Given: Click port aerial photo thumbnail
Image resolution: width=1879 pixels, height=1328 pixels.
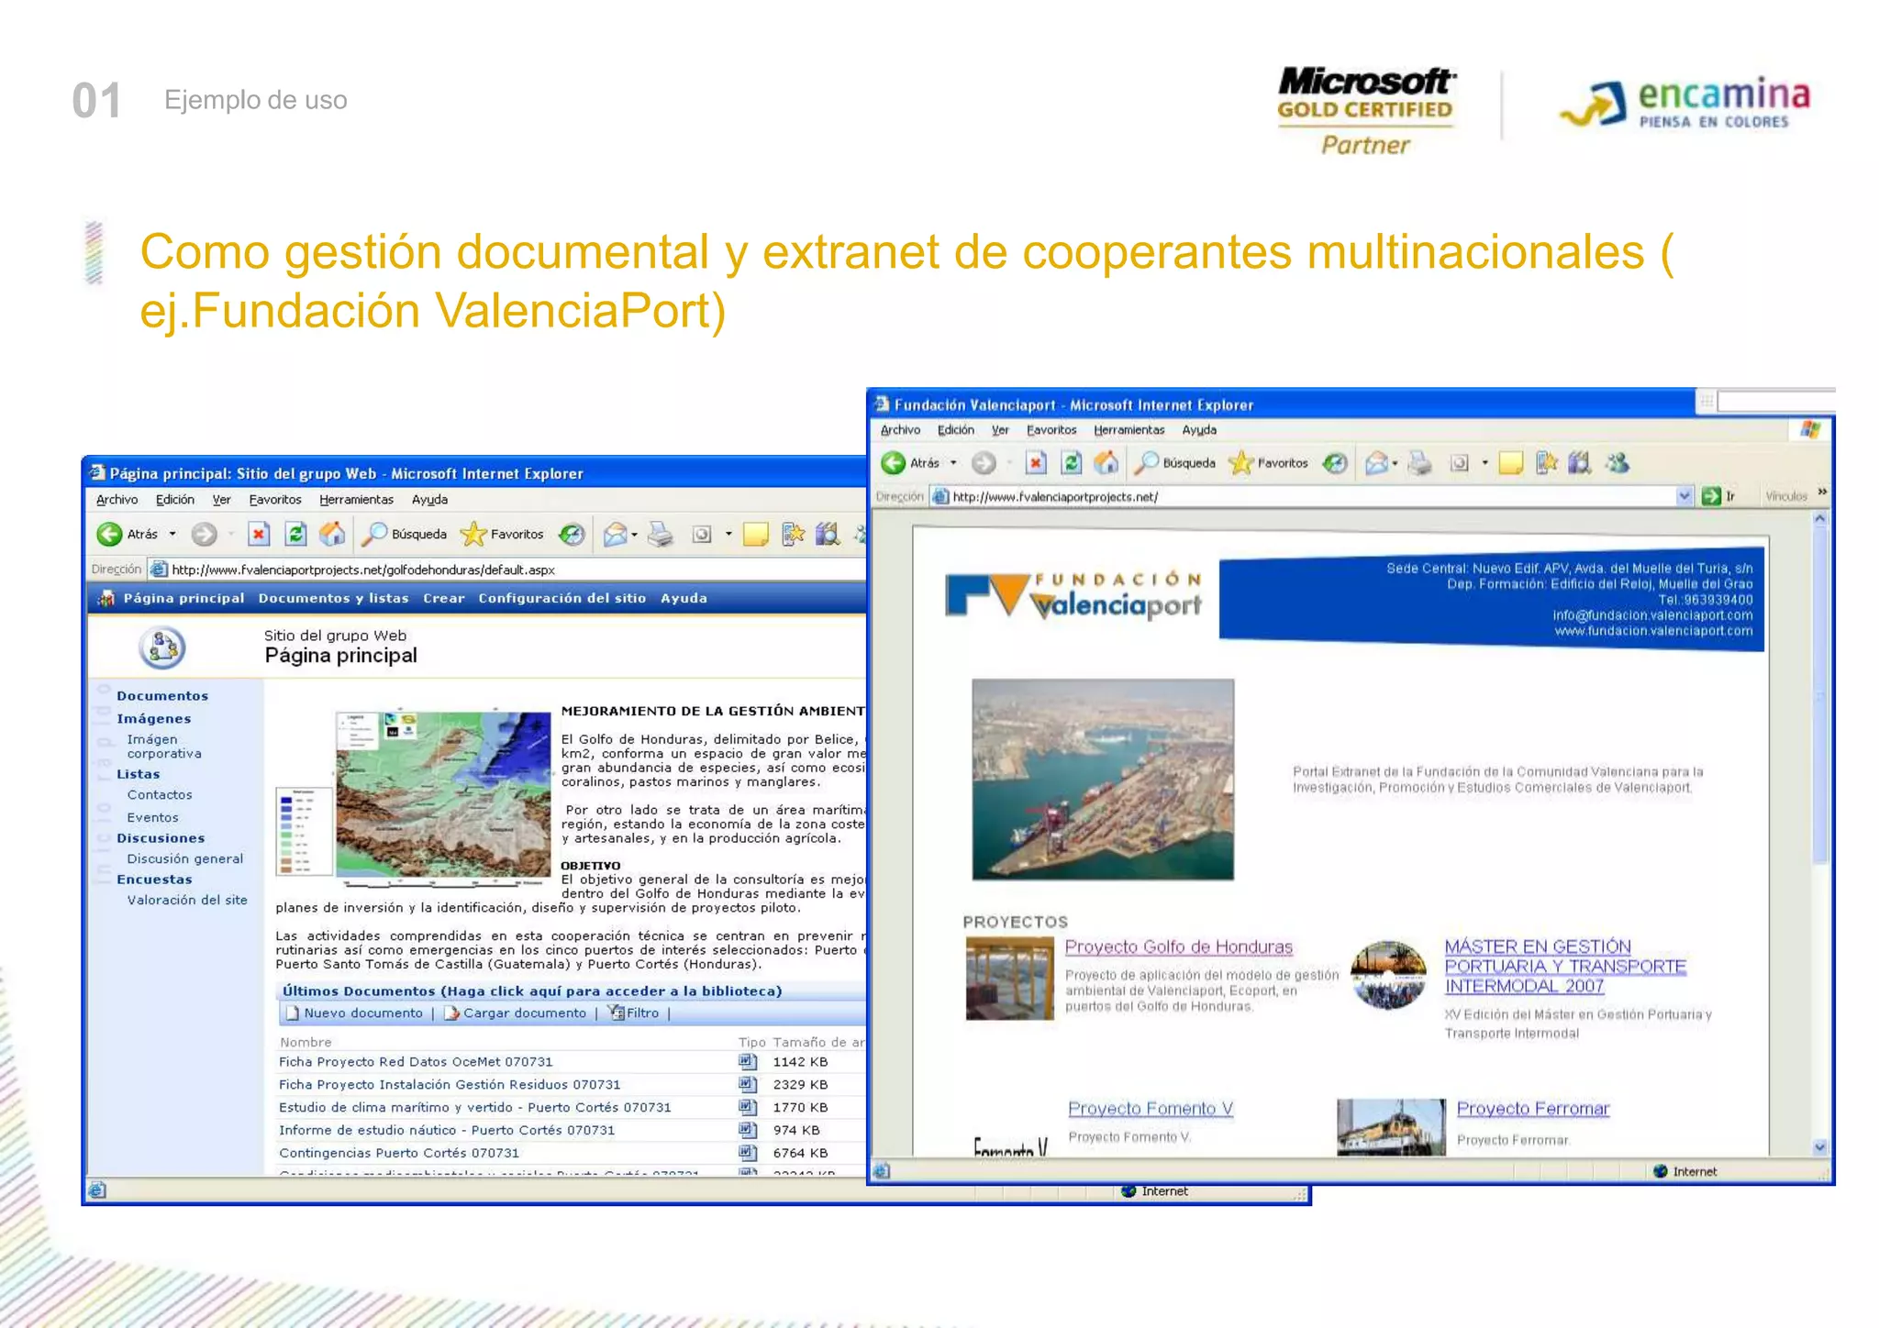Looking at the screenshot, I should point(1103,780).
